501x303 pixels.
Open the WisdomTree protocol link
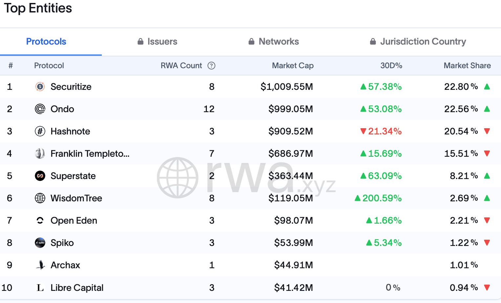(76, 198)
